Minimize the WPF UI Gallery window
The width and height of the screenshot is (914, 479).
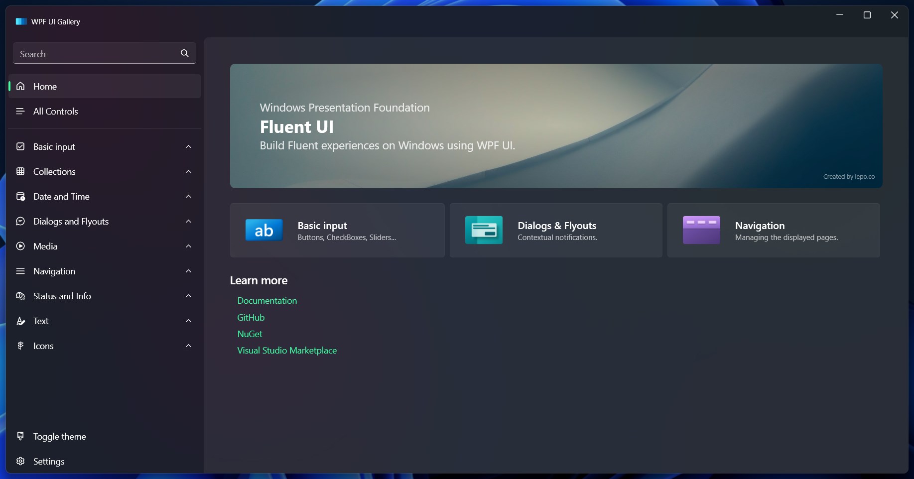[840, 15]
